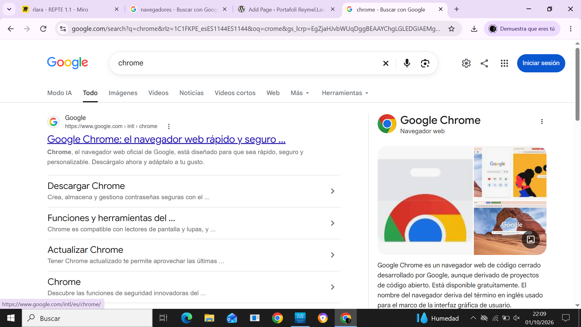Viewport: 581px width, 327px height.
Task: Click the Google logo
Action: [67, 63]
